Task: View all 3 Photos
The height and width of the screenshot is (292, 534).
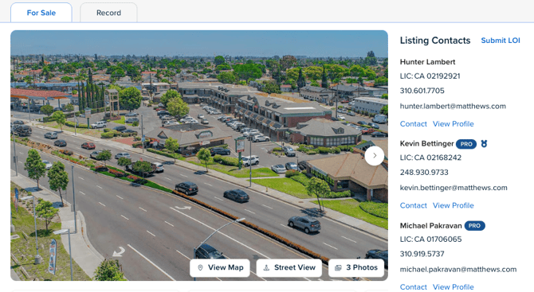Action: click(x=356, y=267)
